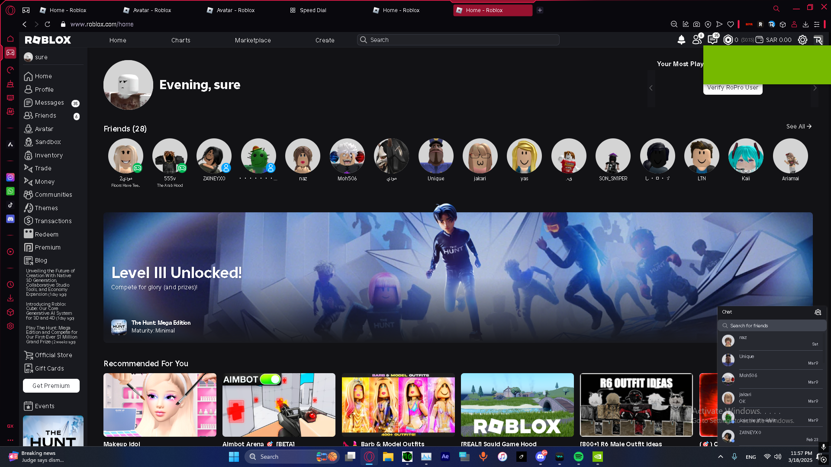Go to next Most Played item
Image resolution: width=831 pixels, height=467 pixels.
pyautogui.click(x=815, y=88)
